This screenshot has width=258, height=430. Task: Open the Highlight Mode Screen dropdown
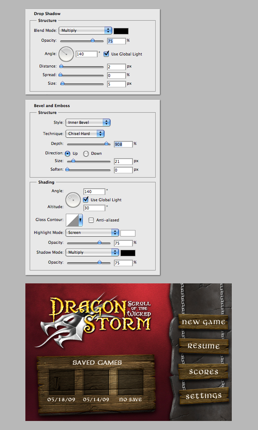[92, 233]
